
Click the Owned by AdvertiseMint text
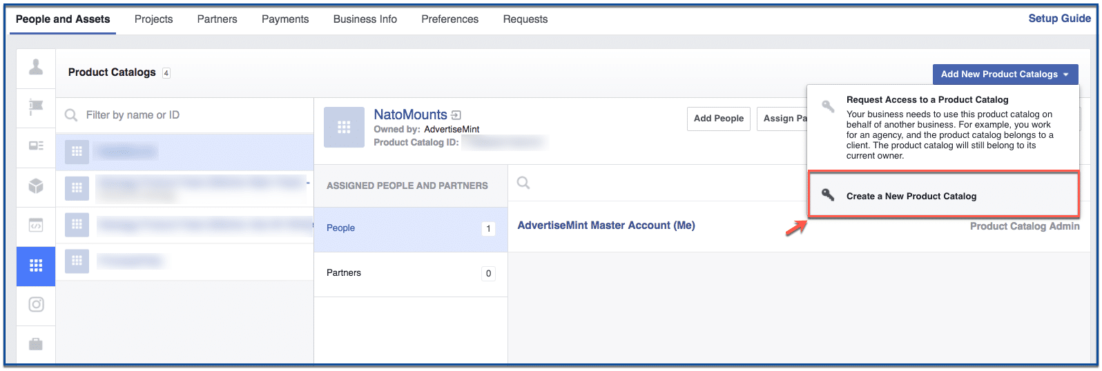[x=427, y=129]
